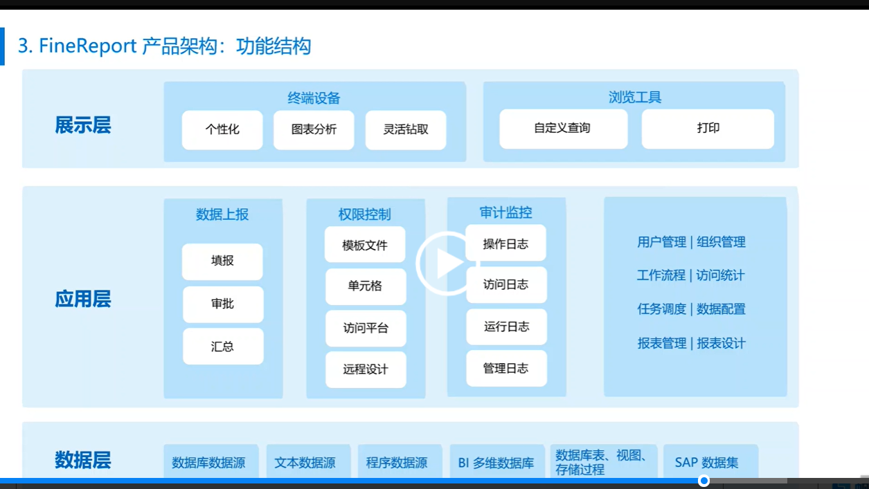Click the unplayed grey part of progress bar

pyautogui.click(x=749, y=481)
